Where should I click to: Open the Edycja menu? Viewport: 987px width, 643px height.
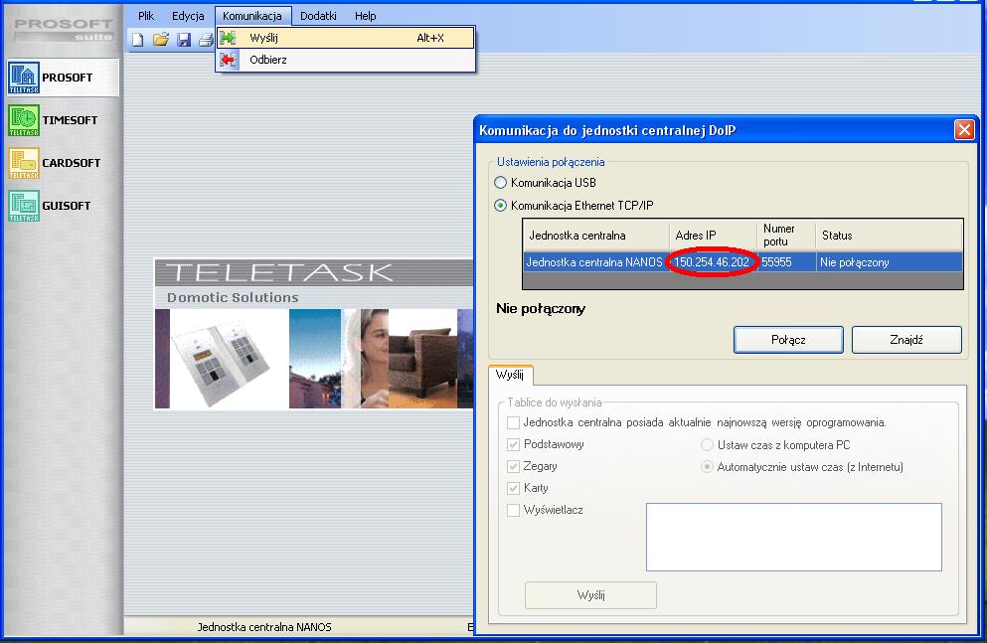tap(188, 16)
